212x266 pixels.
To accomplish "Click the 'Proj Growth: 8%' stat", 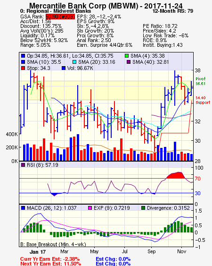I will coord(95,35).
